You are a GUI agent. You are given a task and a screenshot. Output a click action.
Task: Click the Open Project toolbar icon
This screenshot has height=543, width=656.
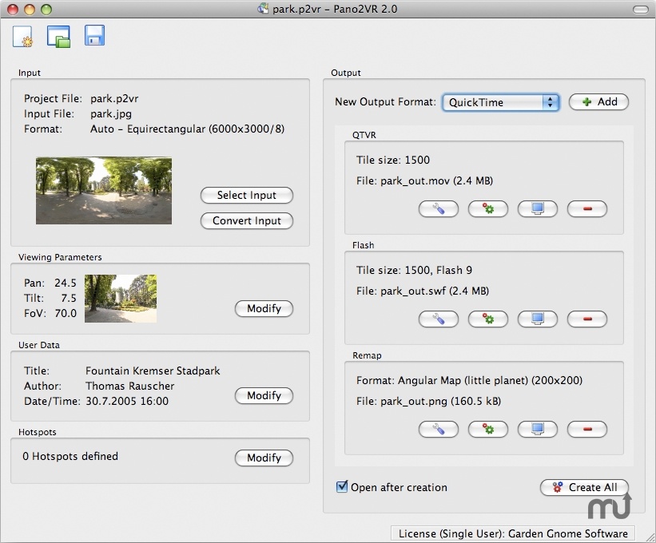[58, 36]
